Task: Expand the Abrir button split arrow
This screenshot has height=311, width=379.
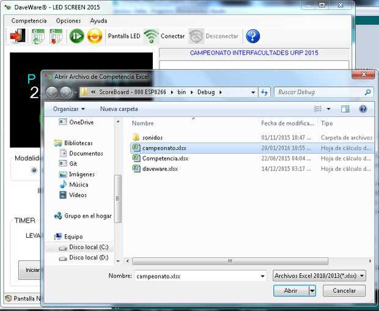Action: click(312, 291)
